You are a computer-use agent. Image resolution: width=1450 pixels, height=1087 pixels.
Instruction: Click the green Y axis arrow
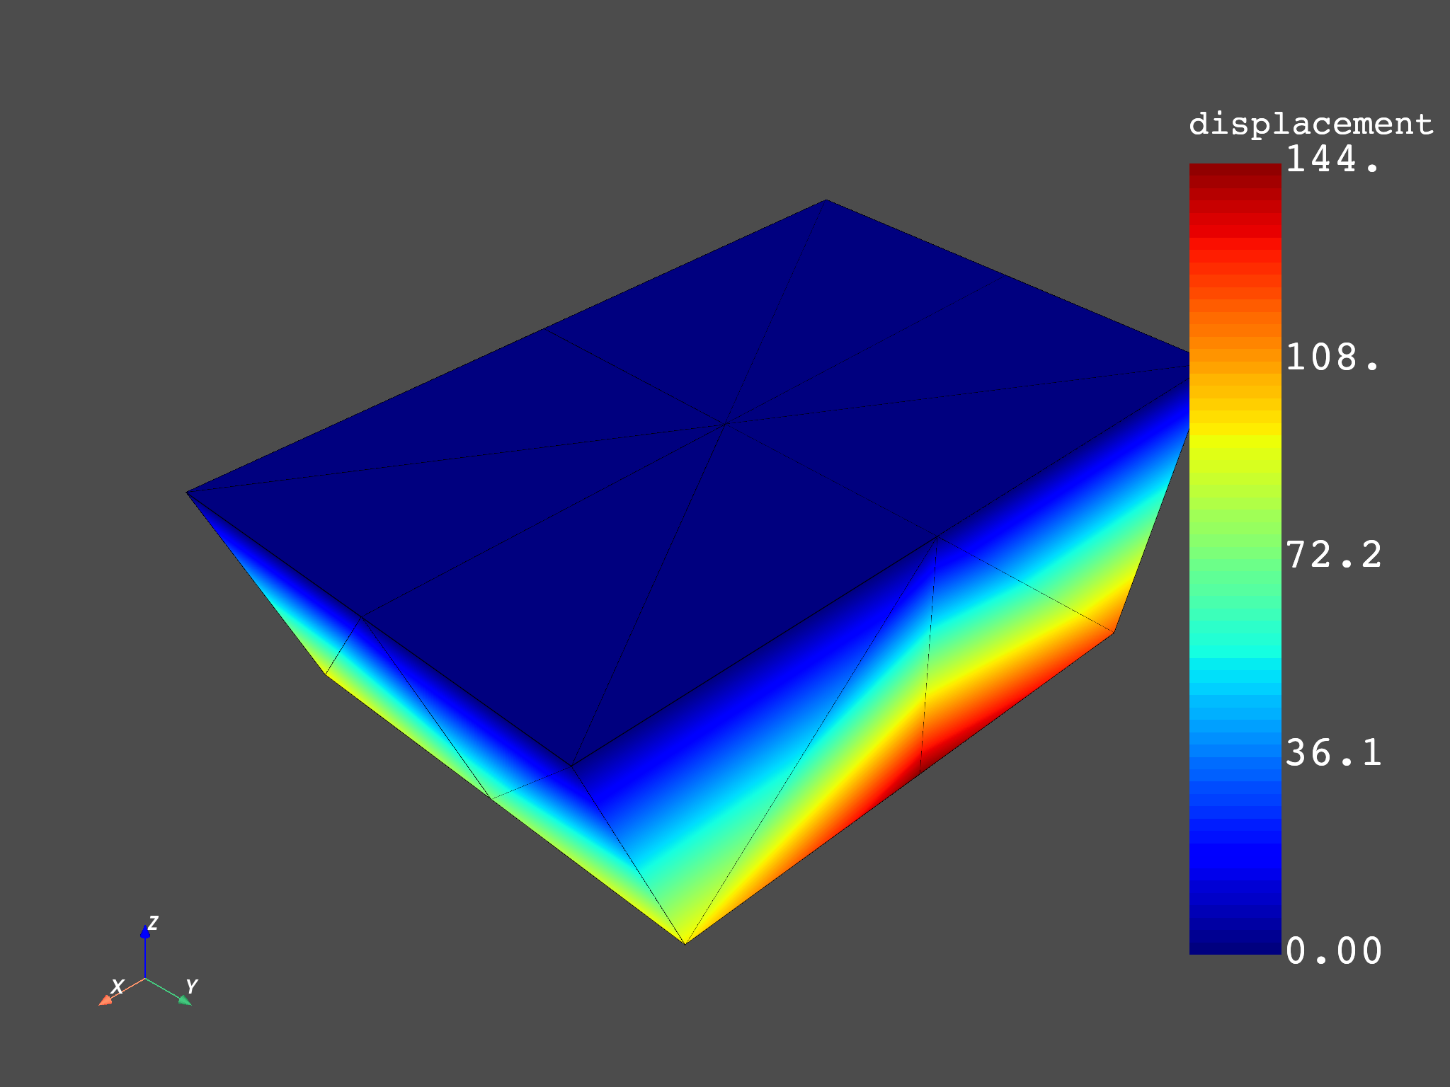pos(169,991)
